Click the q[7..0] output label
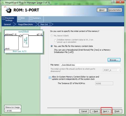Screen dimensions: 126x116 tap(39, 34)
